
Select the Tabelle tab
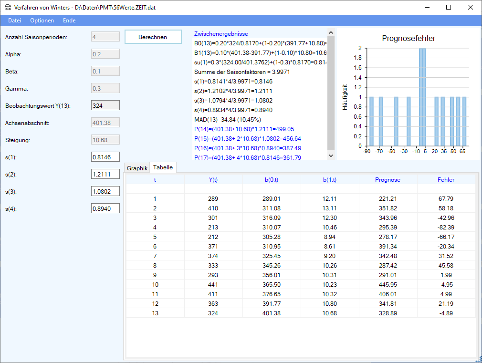(x=163, y=168)
